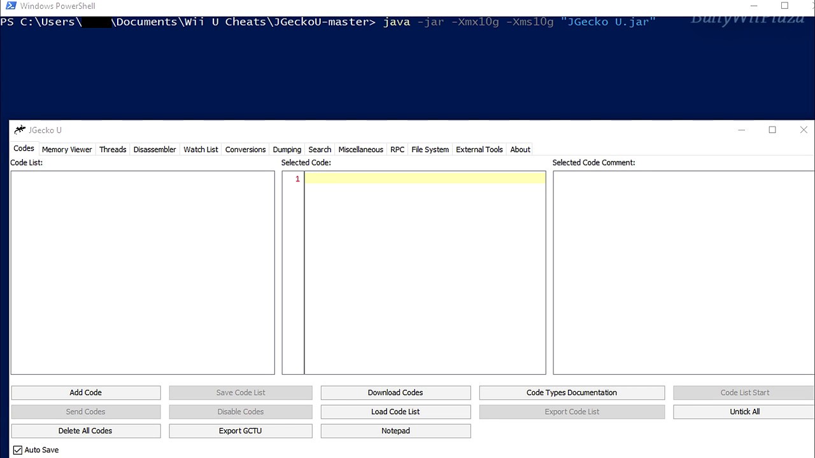The height and width of the screenshot is (458, 815).
Task: Click the Download Codes button
Action: click(395, 392)
